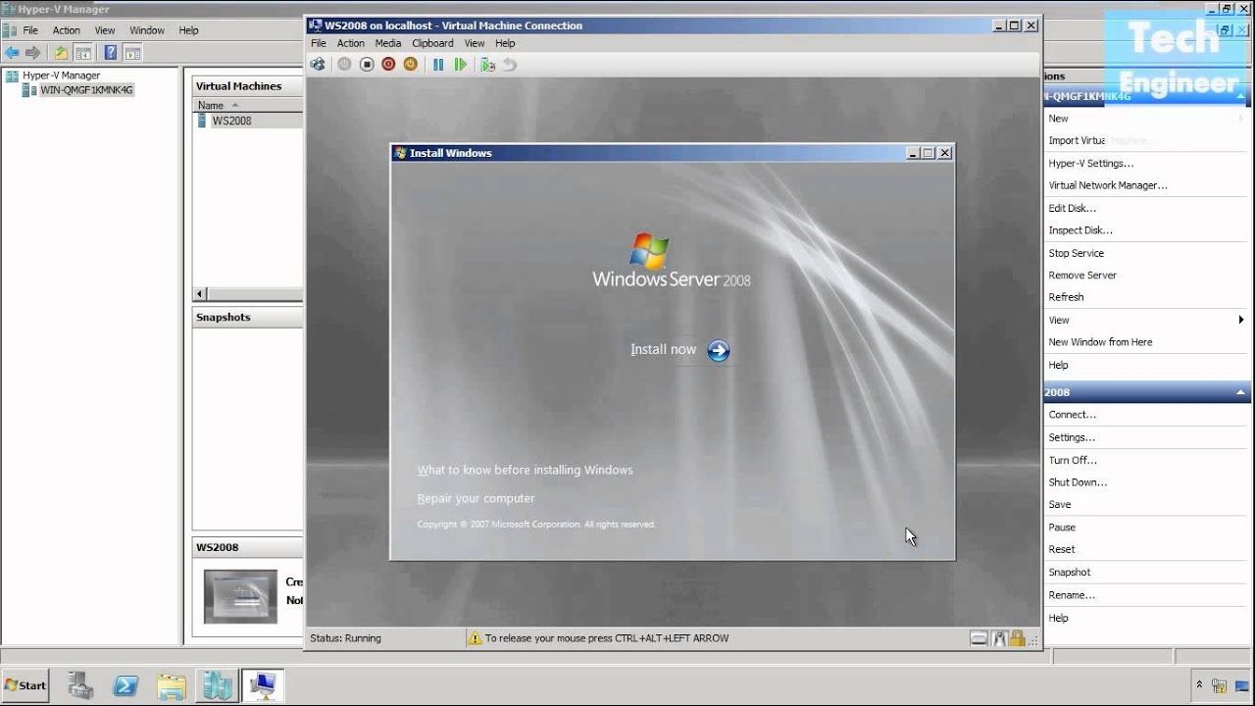Viewport: 1255px width, 706px height.
Task: Open Hyper-V Settings from Actions pane
Action: [1091, 164]
